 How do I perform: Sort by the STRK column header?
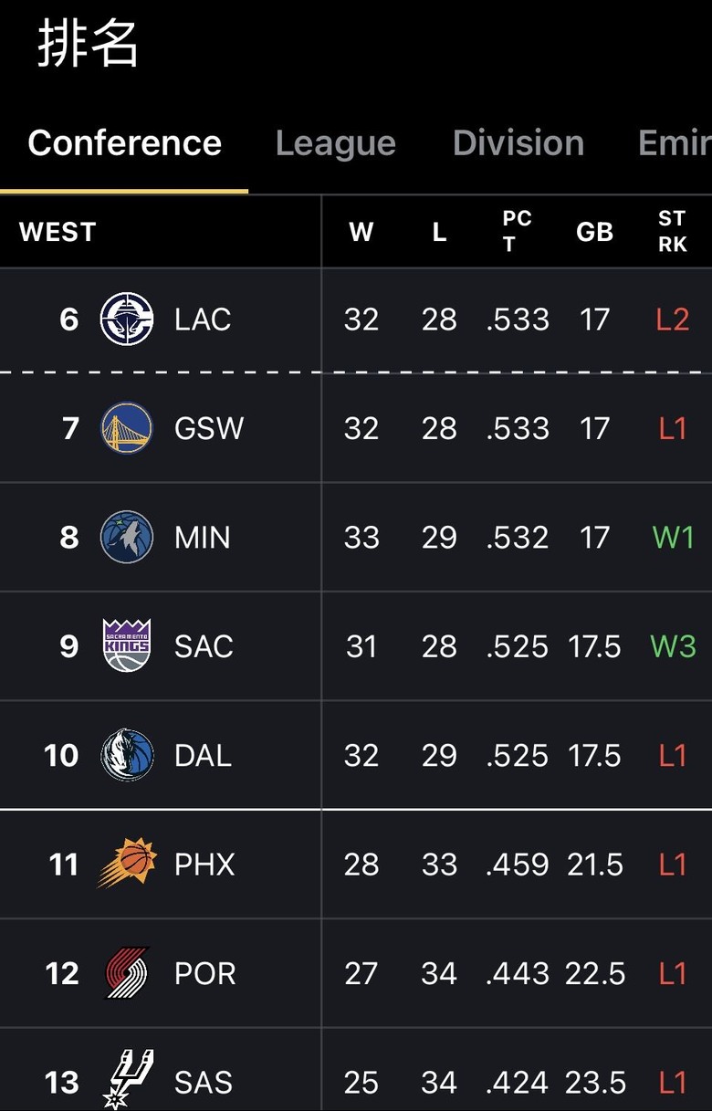click(673, 232)
